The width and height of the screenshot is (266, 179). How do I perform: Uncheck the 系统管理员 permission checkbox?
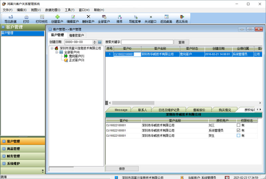(238, 130)
